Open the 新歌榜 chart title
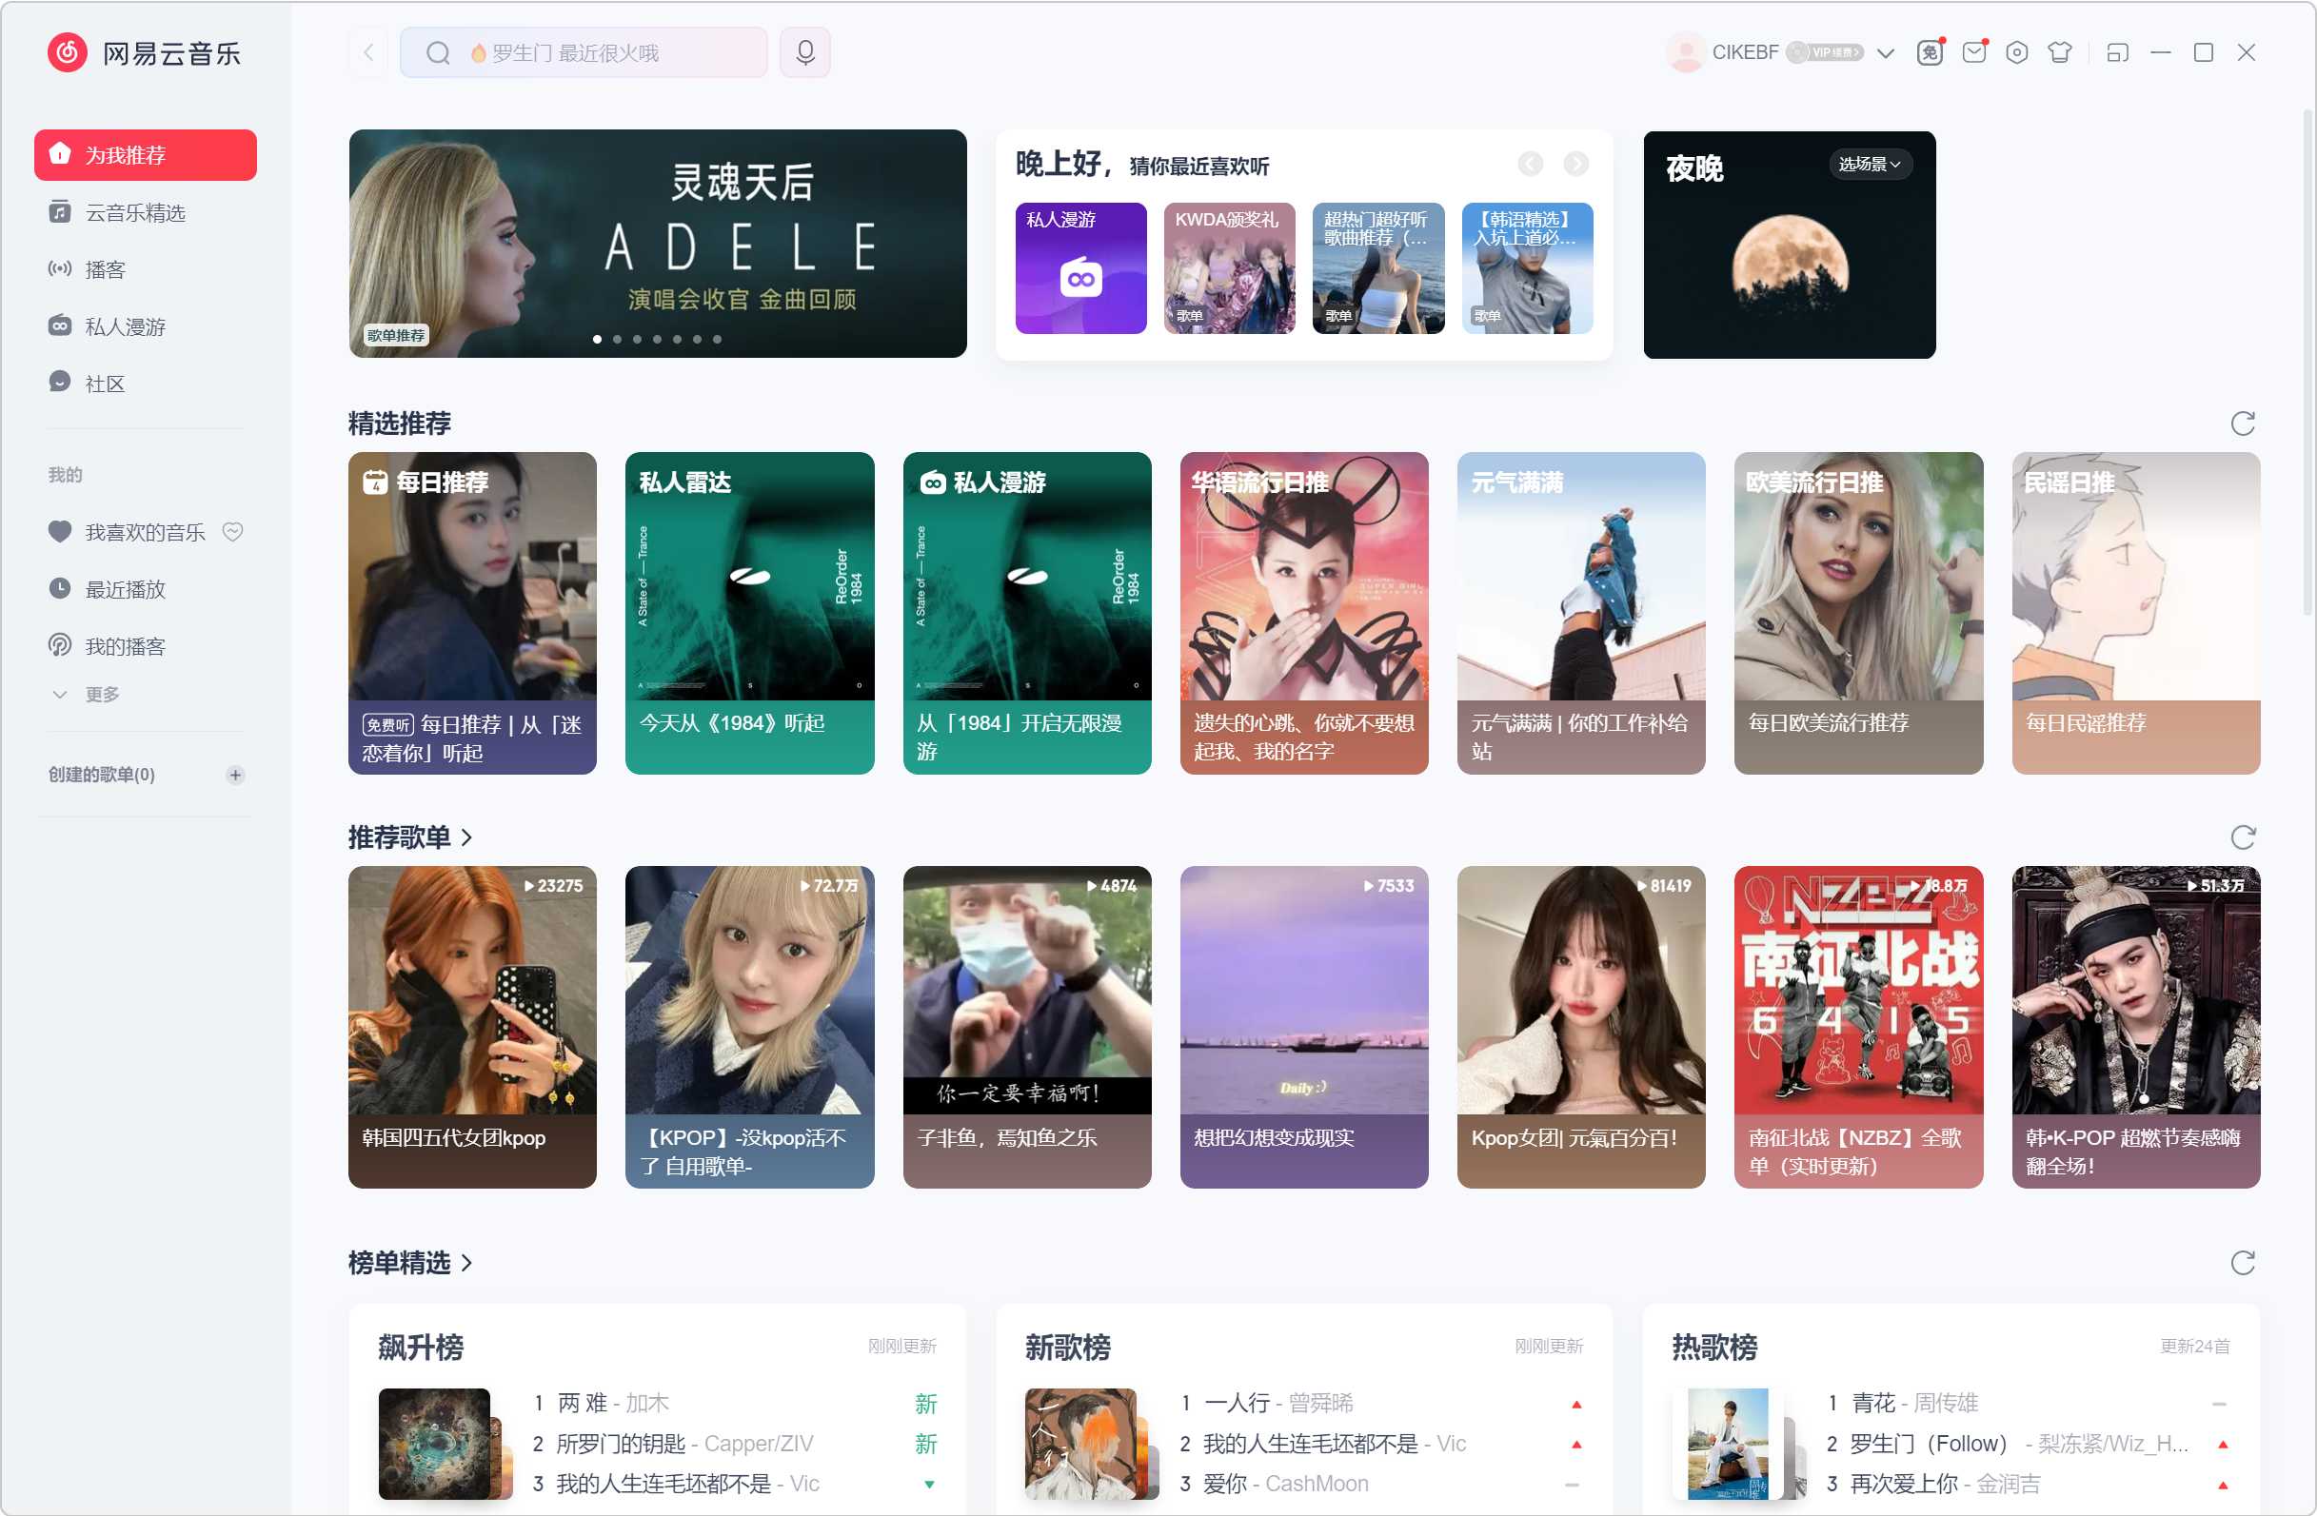The width and height of the screenshot is (2317, 1516). coord(1067,1347)
